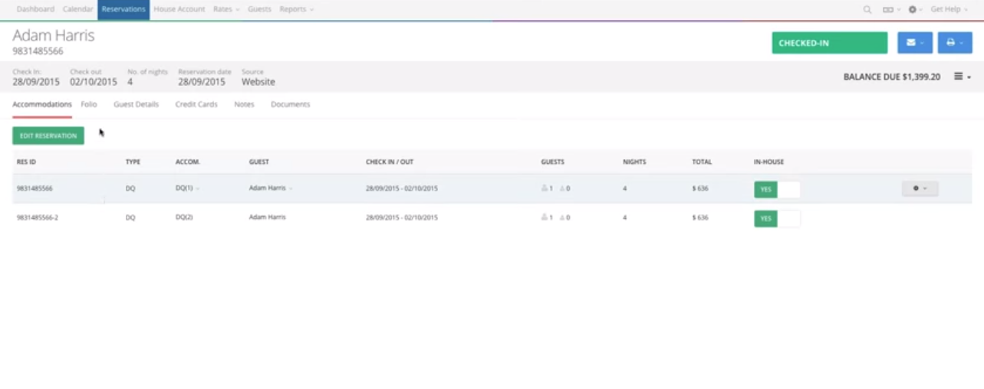Click adult guest icon in second row

(x=545, y=217)
